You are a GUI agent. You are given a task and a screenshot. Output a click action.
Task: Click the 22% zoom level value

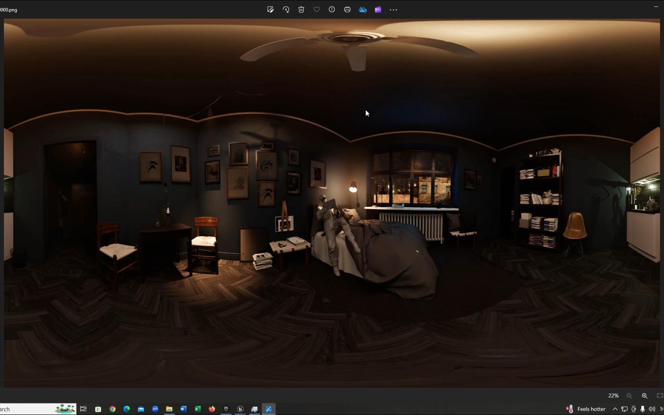[x=613, y=395]
